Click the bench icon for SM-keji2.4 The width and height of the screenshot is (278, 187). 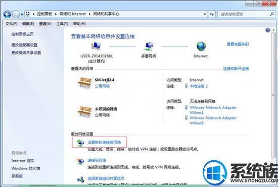(84, 82)
